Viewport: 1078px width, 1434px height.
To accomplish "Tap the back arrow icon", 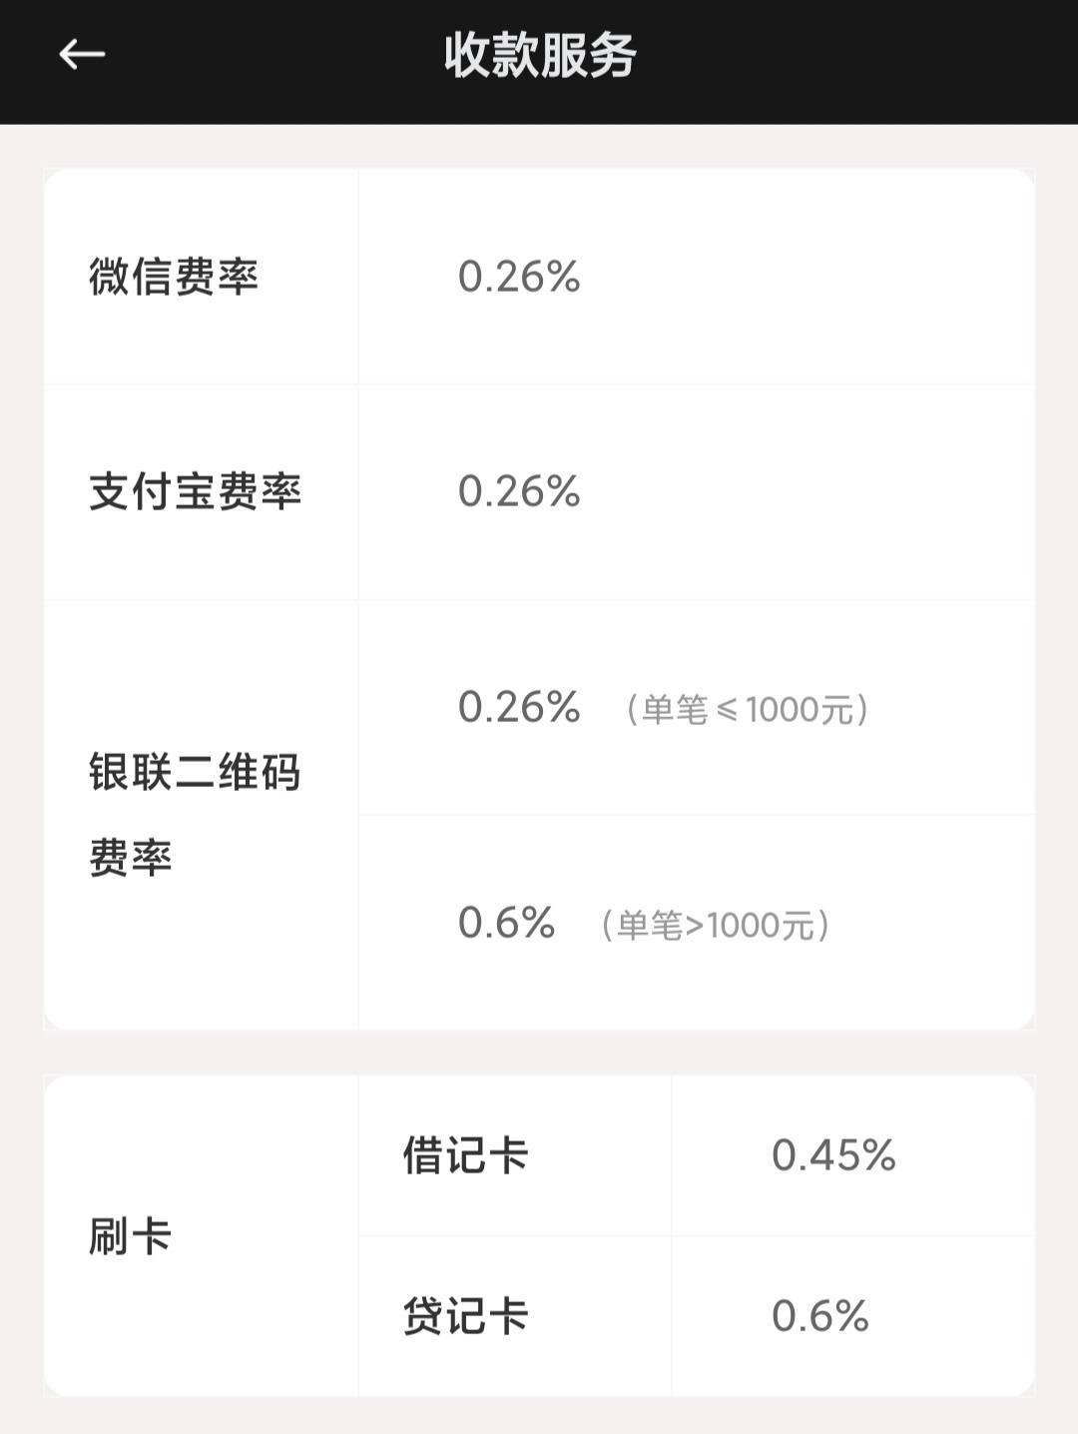I will coord(82,54).
